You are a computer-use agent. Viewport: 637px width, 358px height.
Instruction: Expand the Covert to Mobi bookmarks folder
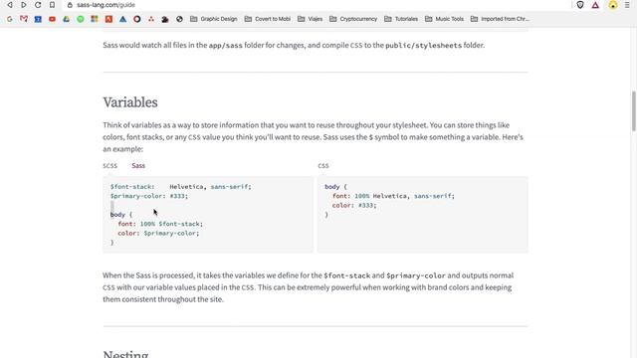(x=268, y=19)
